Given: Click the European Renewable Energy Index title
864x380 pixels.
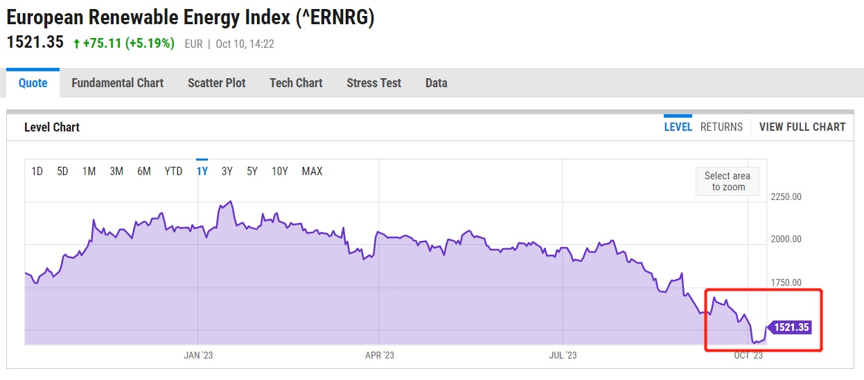Looking at the screenshot, I should (x=191, y=17).
